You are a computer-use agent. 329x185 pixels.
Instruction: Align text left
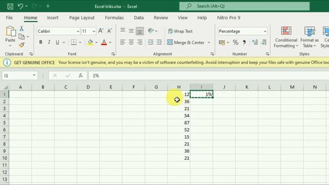[x=122, y=42]
